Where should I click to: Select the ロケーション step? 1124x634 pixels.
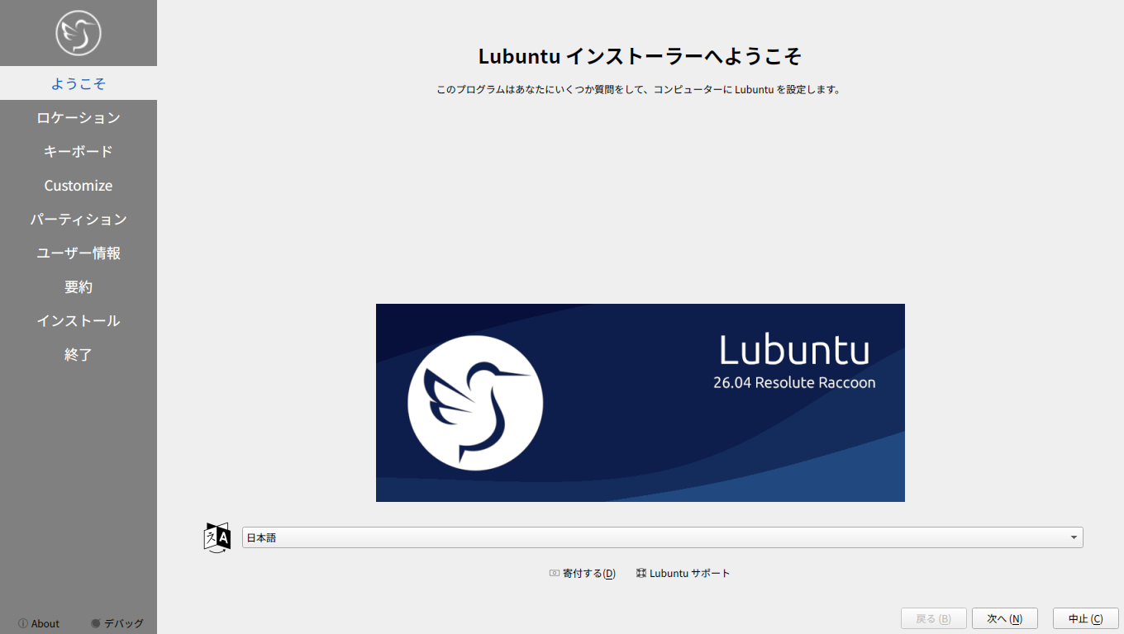[79, 117]
